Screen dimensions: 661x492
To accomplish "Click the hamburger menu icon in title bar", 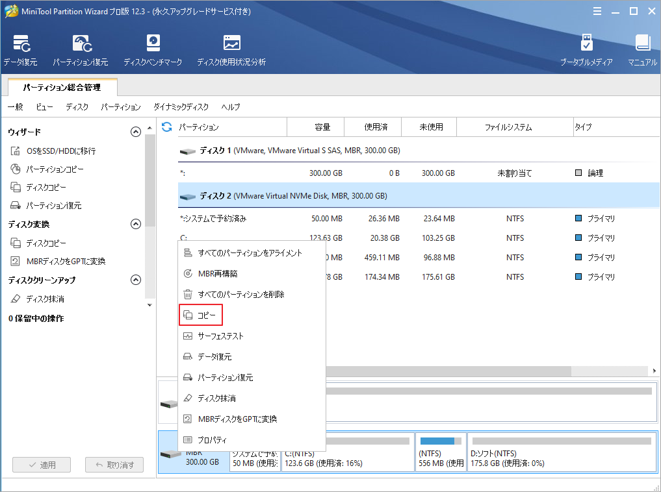I will point(597,12).
